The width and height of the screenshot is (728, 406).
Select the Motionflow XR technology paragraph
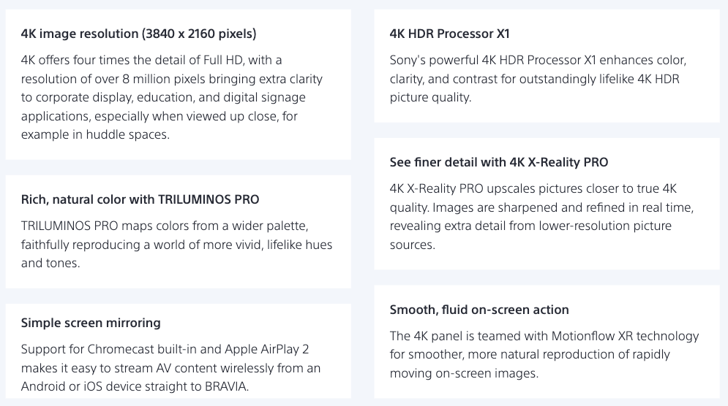pos(544,354)
